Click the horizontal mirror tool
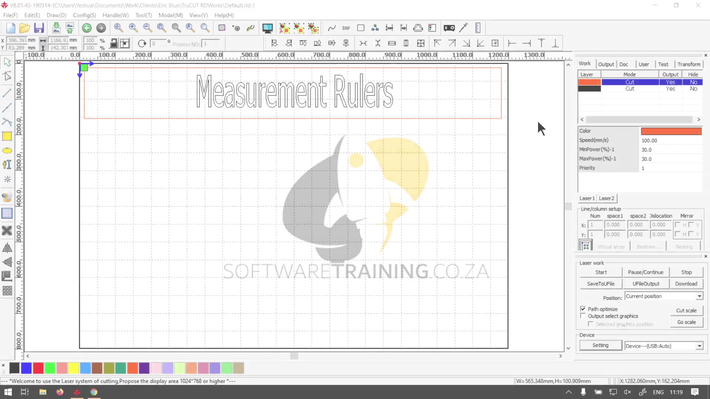The height and width of the screenshot is (399, 710). 7,248
